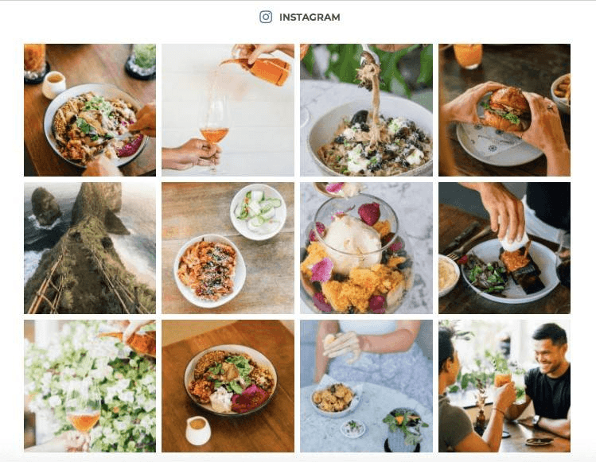Click the orange drink glass beside burger
Image resolution: width=596 pixels, height=462 pixels.
(x=468, y=56)
